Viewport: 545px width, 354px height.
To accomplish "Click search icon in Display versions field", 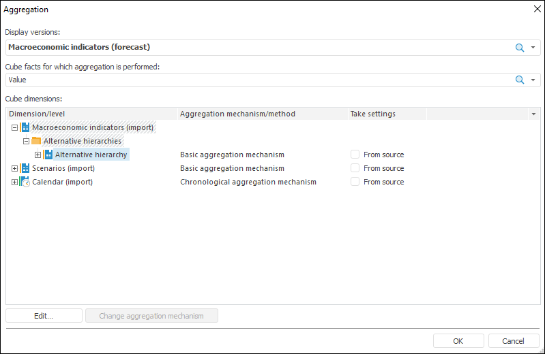I will tap(520, 48).
